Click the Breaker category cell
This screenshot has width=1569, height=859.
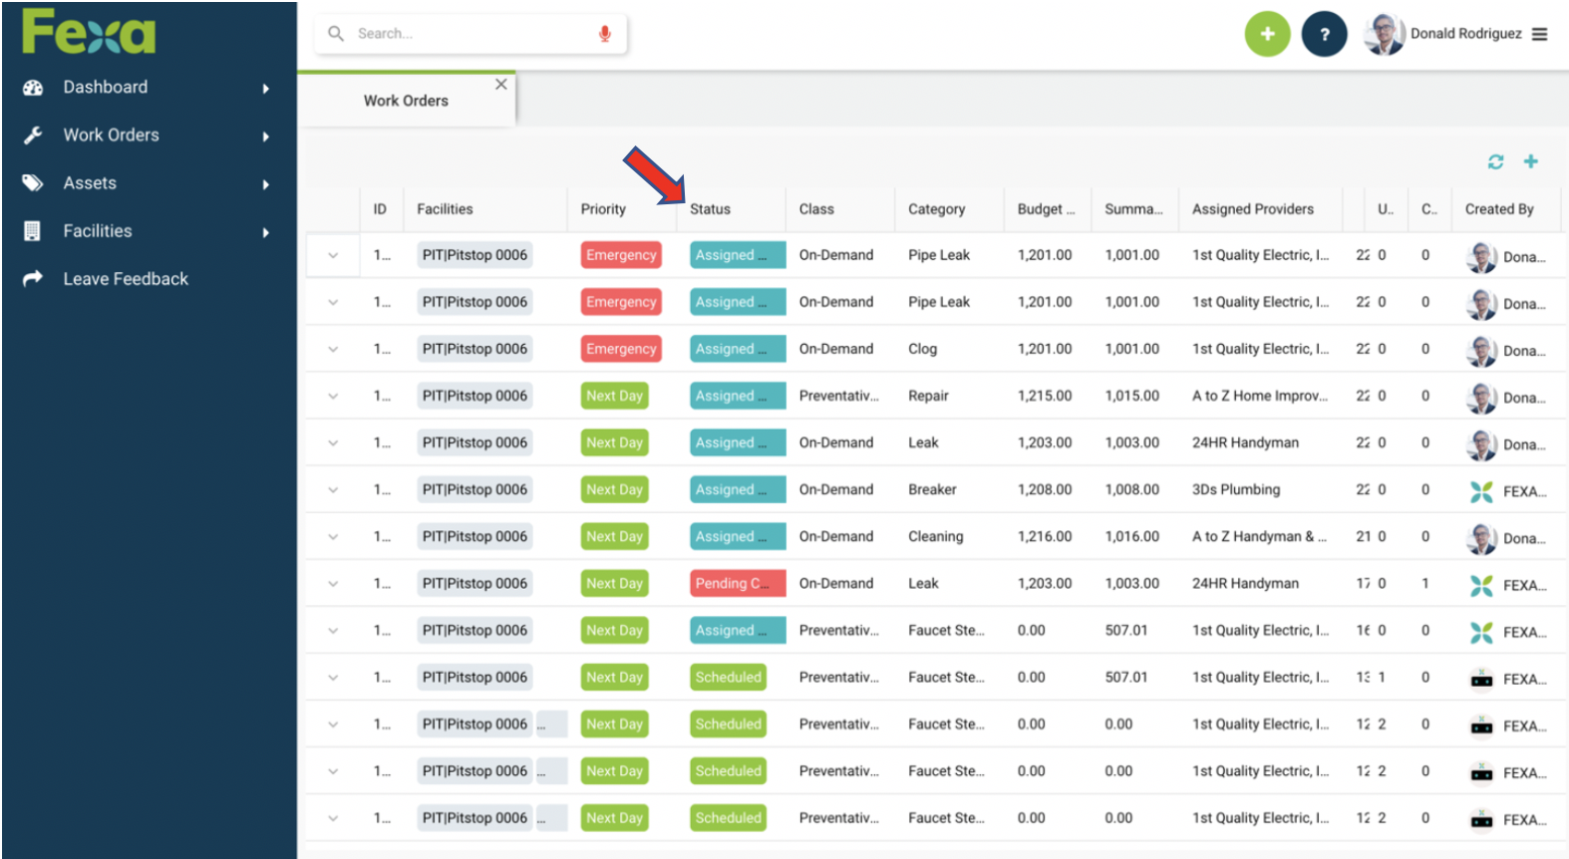pyautogui.click(x=932, y=489)
